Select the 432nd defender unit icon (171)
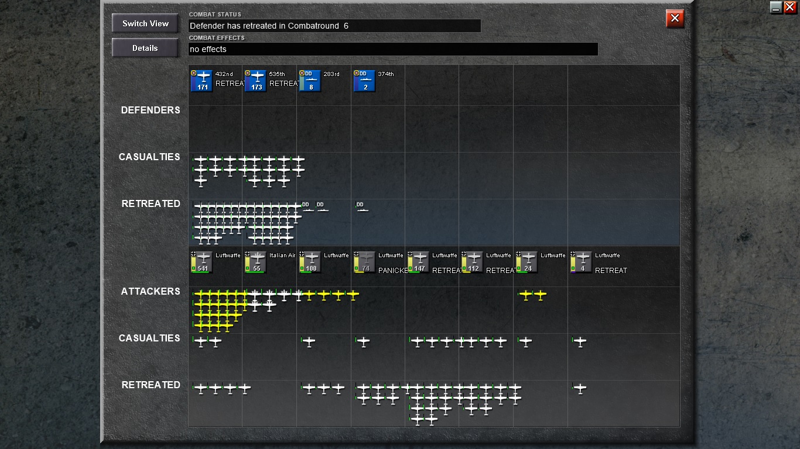 201,81
